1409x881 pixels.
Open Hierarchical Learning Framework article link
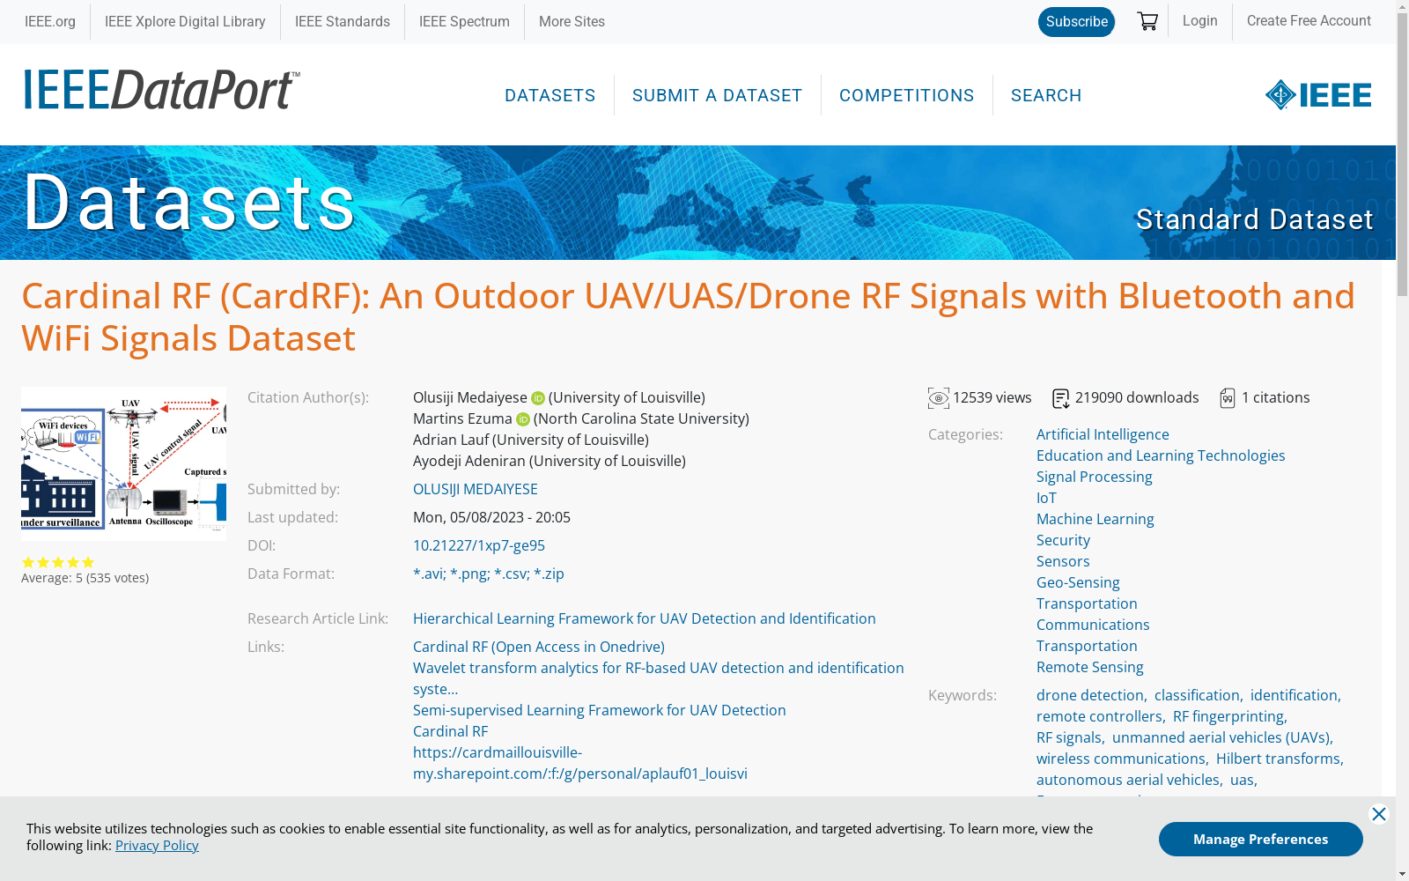tap(645, 618)
